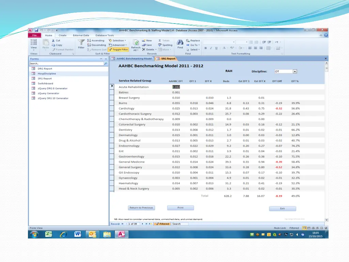The height and width of the screenshot is (262, 349).
Task: Click the Exit button on form
Action: coord(283,208)
